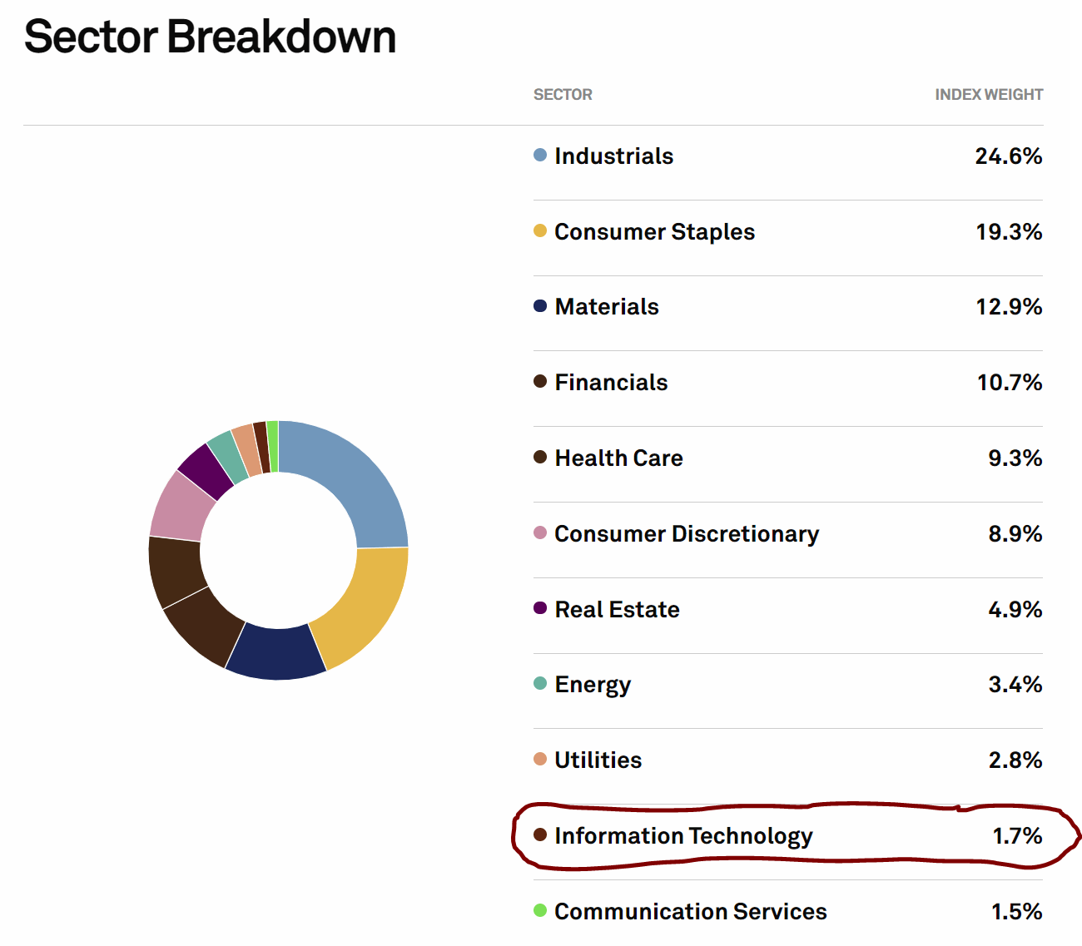
Task: Select the navy Materials donut chart segment
Action: point(276,654)
